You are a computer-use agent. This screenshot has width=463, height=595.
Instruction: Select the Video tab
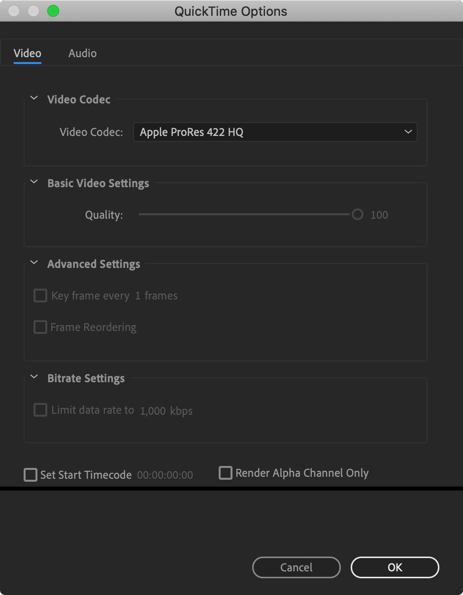point(28,53)
